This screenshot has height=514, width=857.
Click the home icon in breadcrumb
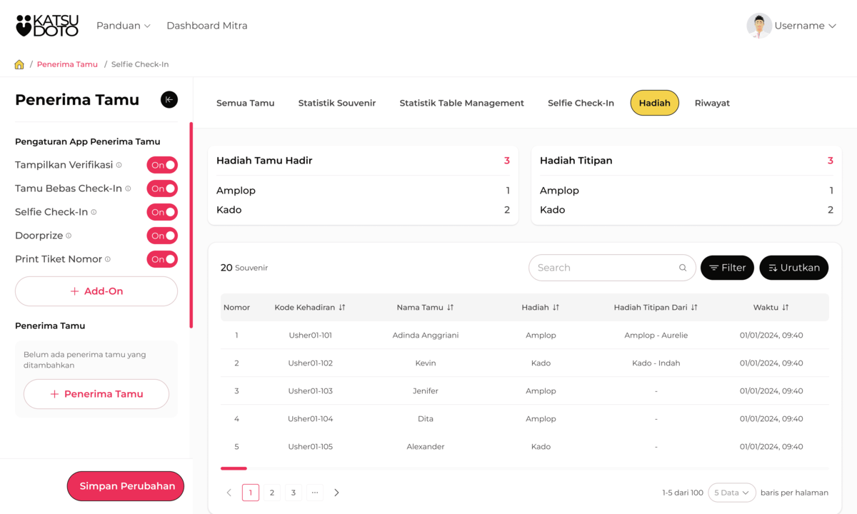coord(19,64)
